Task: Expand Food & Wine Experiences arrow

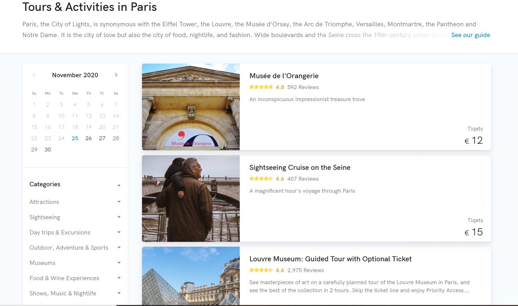Action: (x=119, y=278)
